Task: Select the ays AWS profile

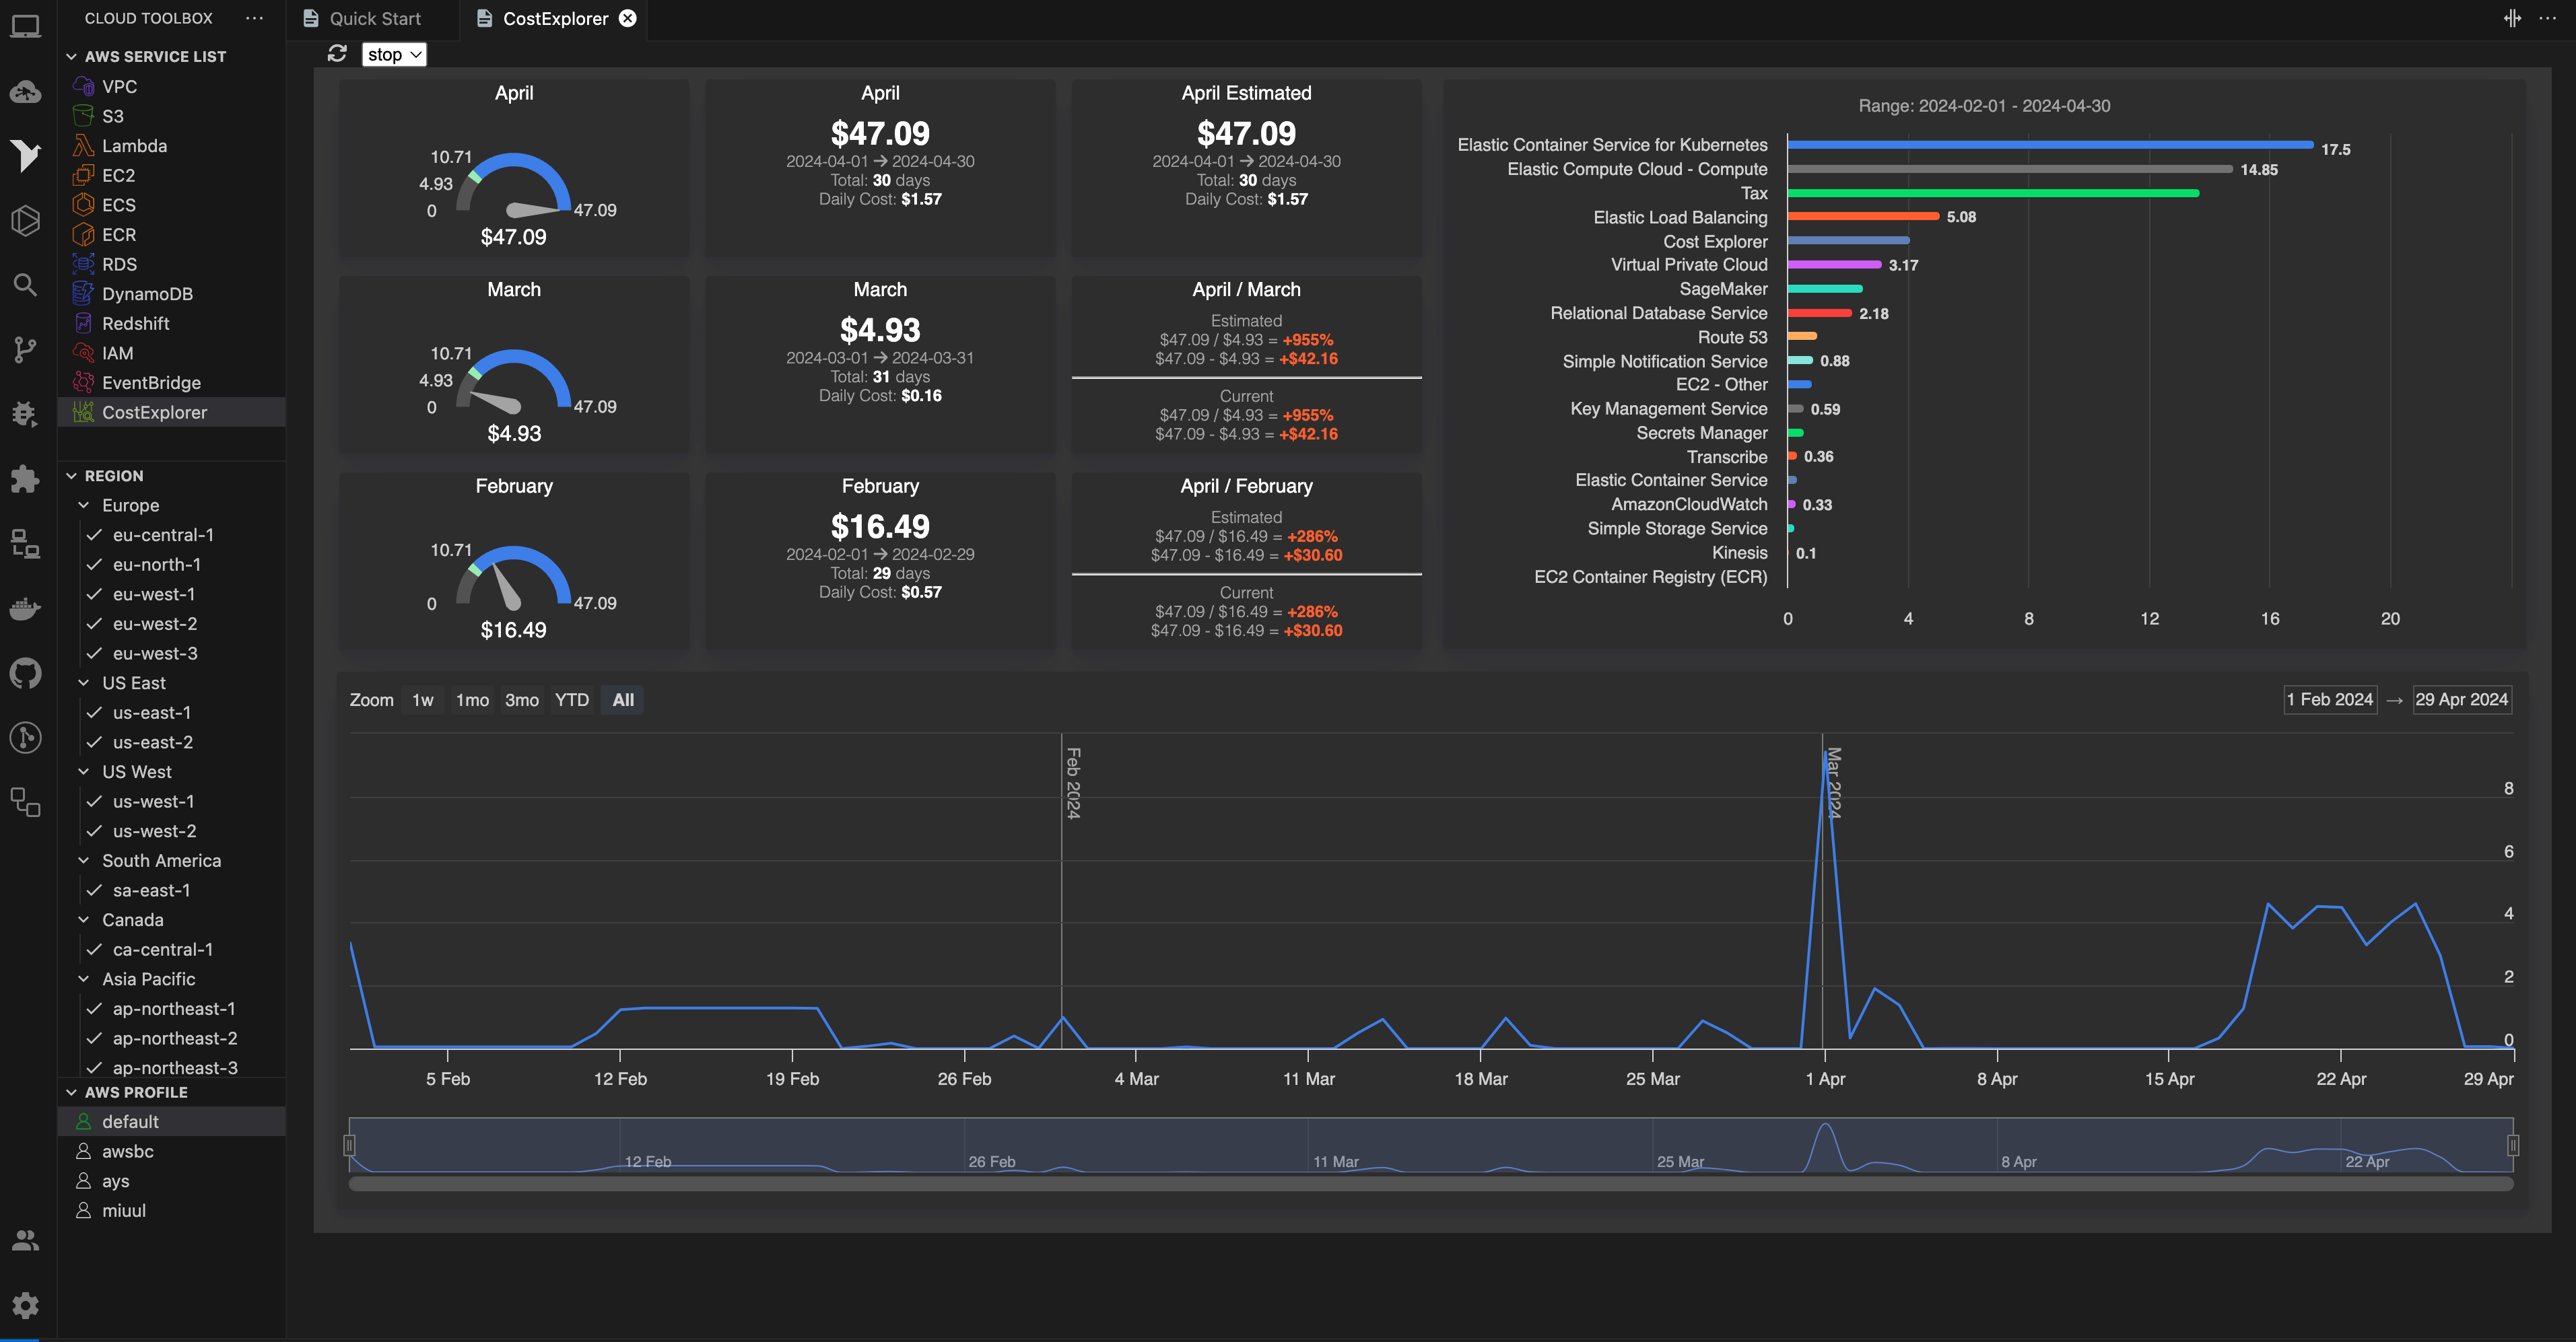Action: tap(172, 1181)
